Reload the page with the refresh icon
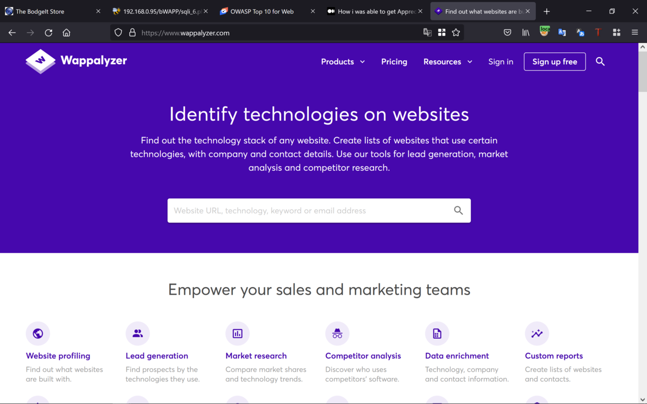Viewport: 647px width, 404px height. click(x=49, y=33)
